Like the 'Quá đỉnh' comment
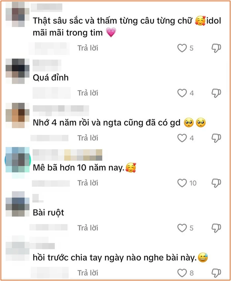 pos(182,93)
